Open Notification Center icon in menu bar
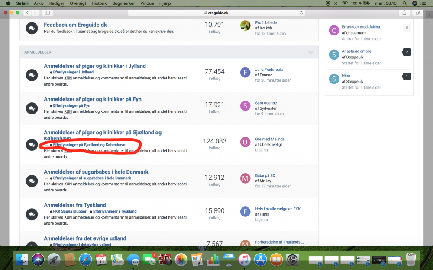The height and width of the screenshot is (270, 433). point(423,3)
